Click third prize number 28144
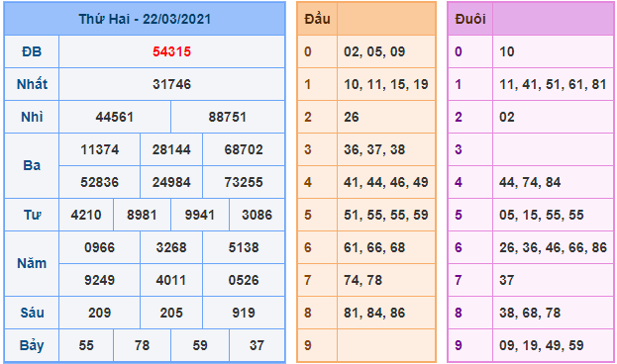Screen dimensions: 617x364 (171, 149)
